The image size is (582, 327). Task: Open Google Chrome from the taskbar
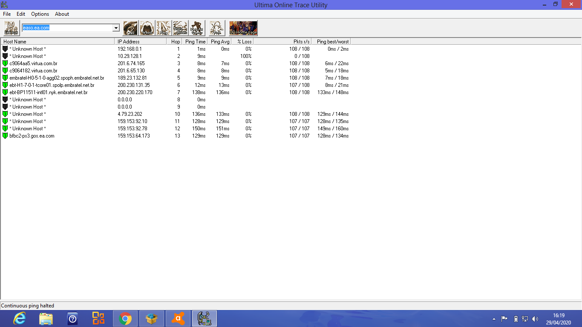[125, 318]
